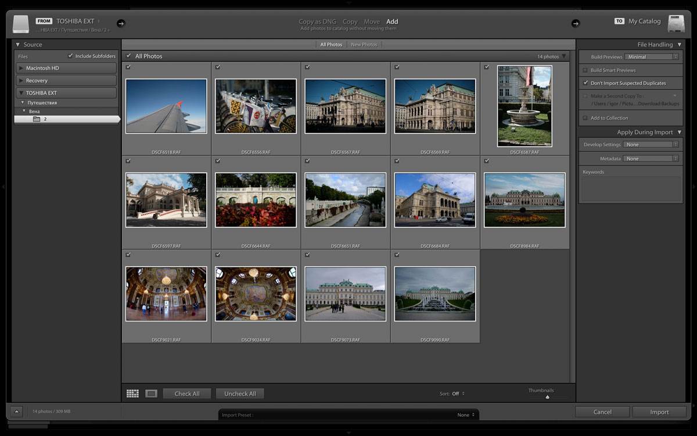Click the show fewer options arrow button
Image resolution: width=697 pixels, height=436 pixels.
pos(16,412)
